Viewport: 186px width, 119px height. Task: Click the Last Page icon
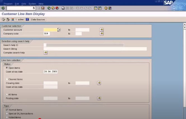point(90,8)
